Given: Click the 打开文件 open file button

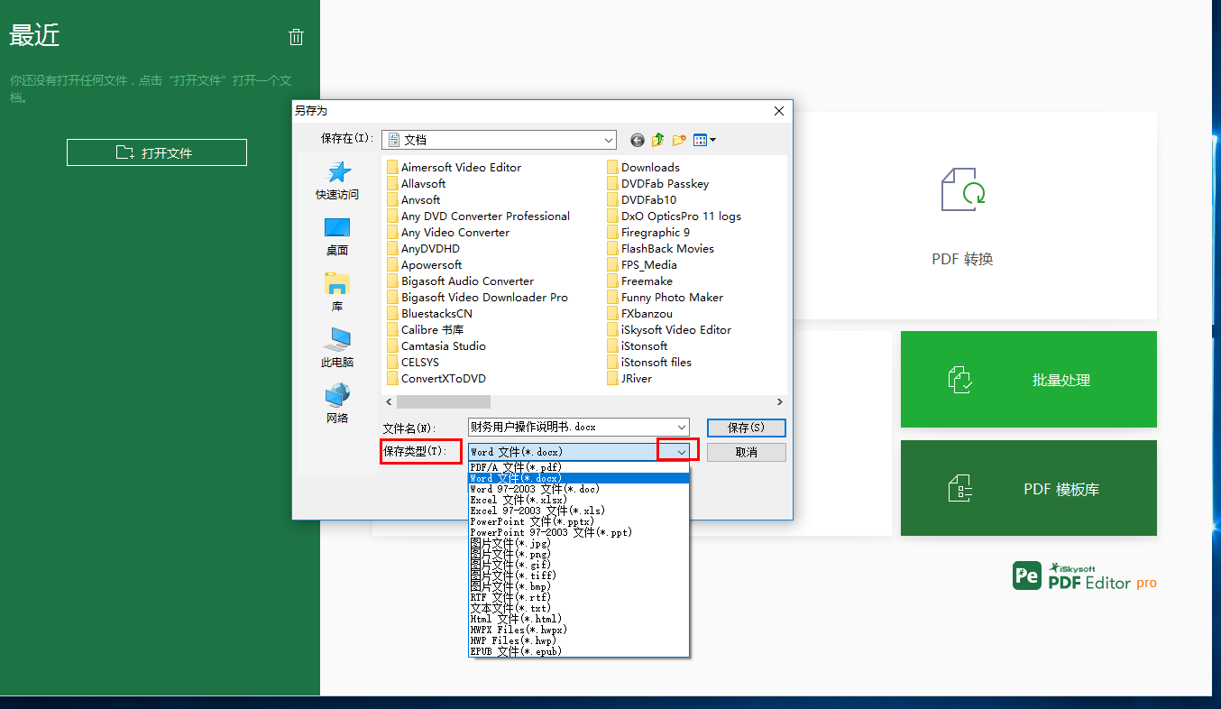Looking at the screenshot, I should point(156,152).
